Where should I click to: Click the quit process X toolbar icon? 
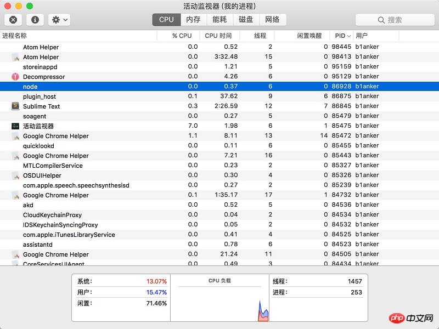13,20
